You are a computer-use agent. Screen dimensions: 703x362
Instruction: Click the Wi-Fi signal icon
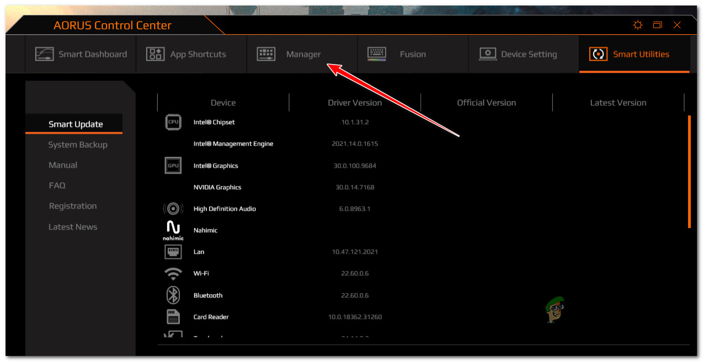(173, 274)
